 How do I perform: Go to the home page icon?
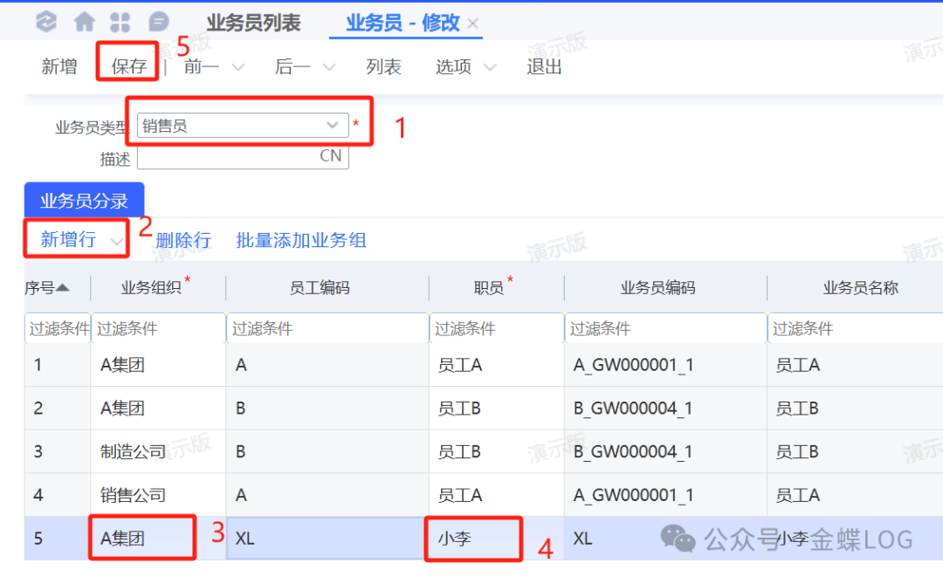(85, 22)
